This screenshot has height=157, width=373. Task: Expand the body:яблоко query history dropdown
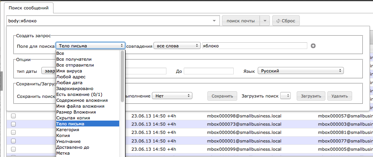click(215, 21)
